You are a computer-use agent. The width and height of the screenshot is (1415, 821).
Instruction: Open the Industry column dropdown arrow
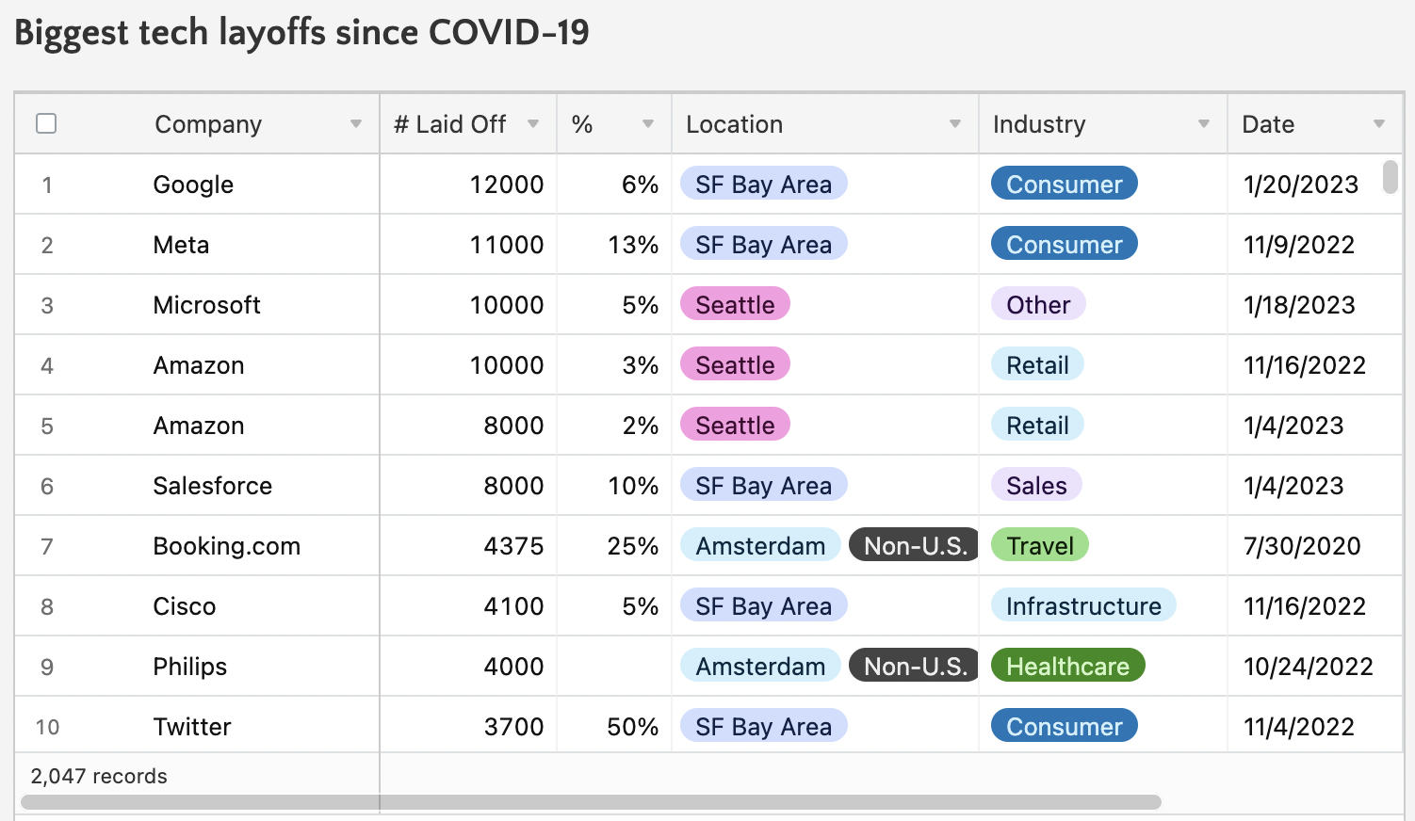(x=1204, y=124)
